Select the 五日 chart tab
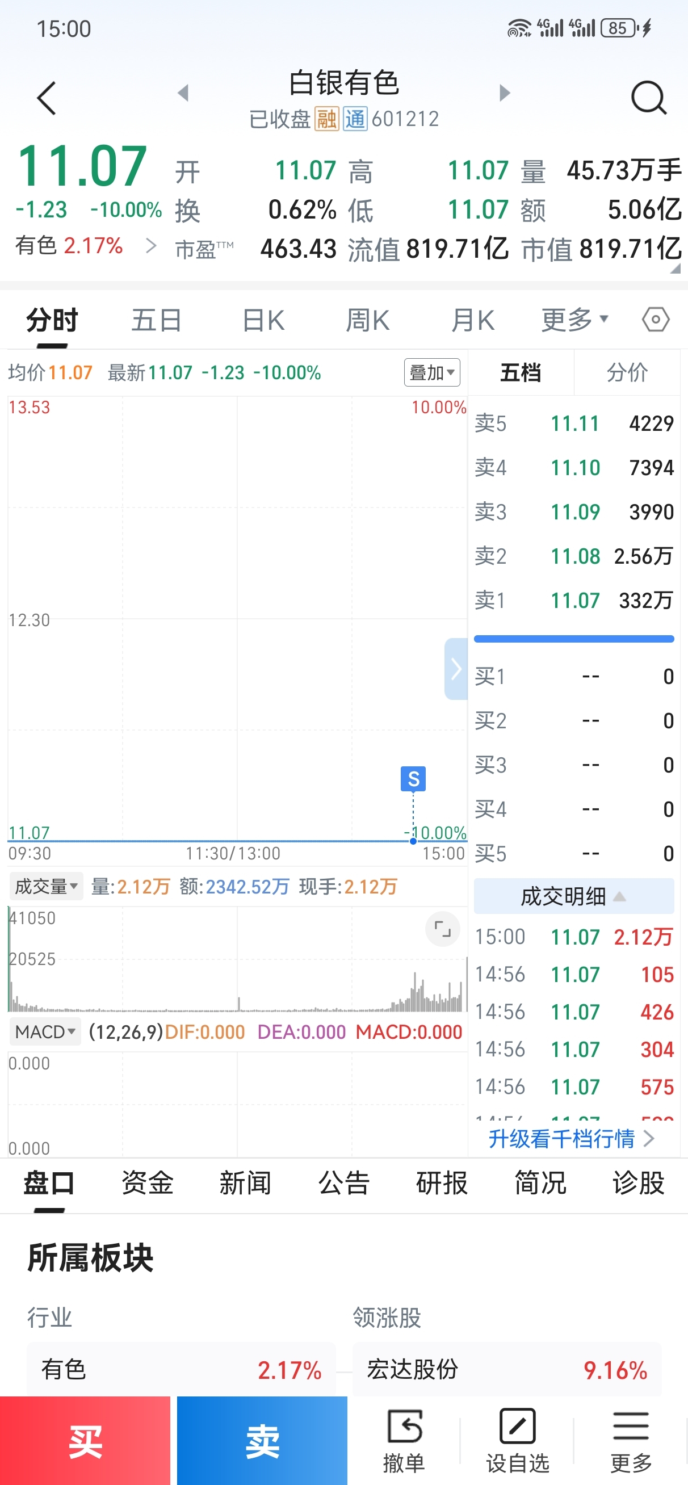 coord(157,320)
